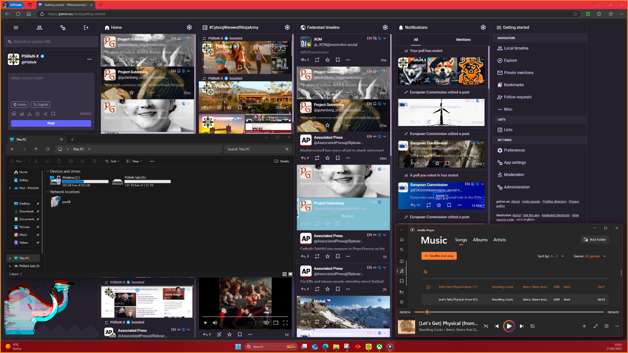The height and width of the screenshot is (353, 628).
Task: Collapse Network locations group
Action: coord(48,192)
